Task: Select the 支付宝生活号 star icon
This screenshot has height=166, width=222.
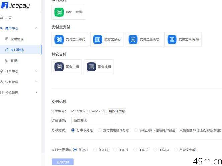Action: pyautogui.click(x=133, y=39)
